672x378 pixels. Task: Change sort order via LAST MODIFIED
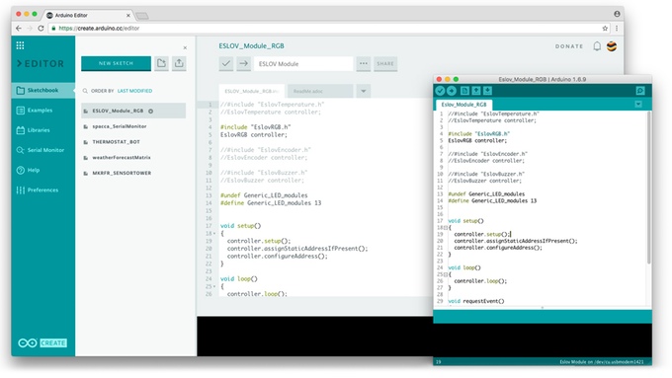134,91
